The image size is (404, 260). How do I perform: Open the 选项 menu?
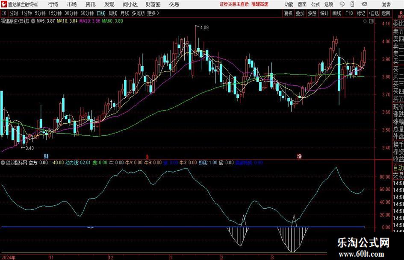point(328,4)
